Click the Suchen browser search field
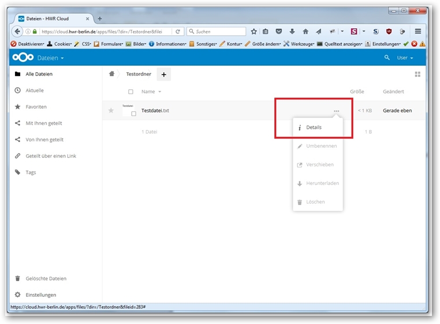Screen dimensions: 440x324 pyautogui.click(x=217, y=31)
